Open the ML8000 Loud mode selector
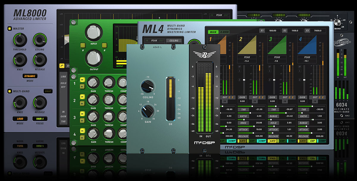 (19, 119)
